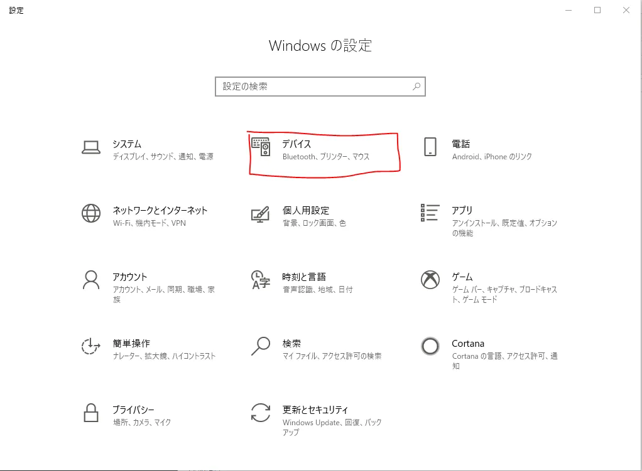642x471 pixels.
Task: Click 'Windows Update、回復、バックアップ' description
Action: 332,427
